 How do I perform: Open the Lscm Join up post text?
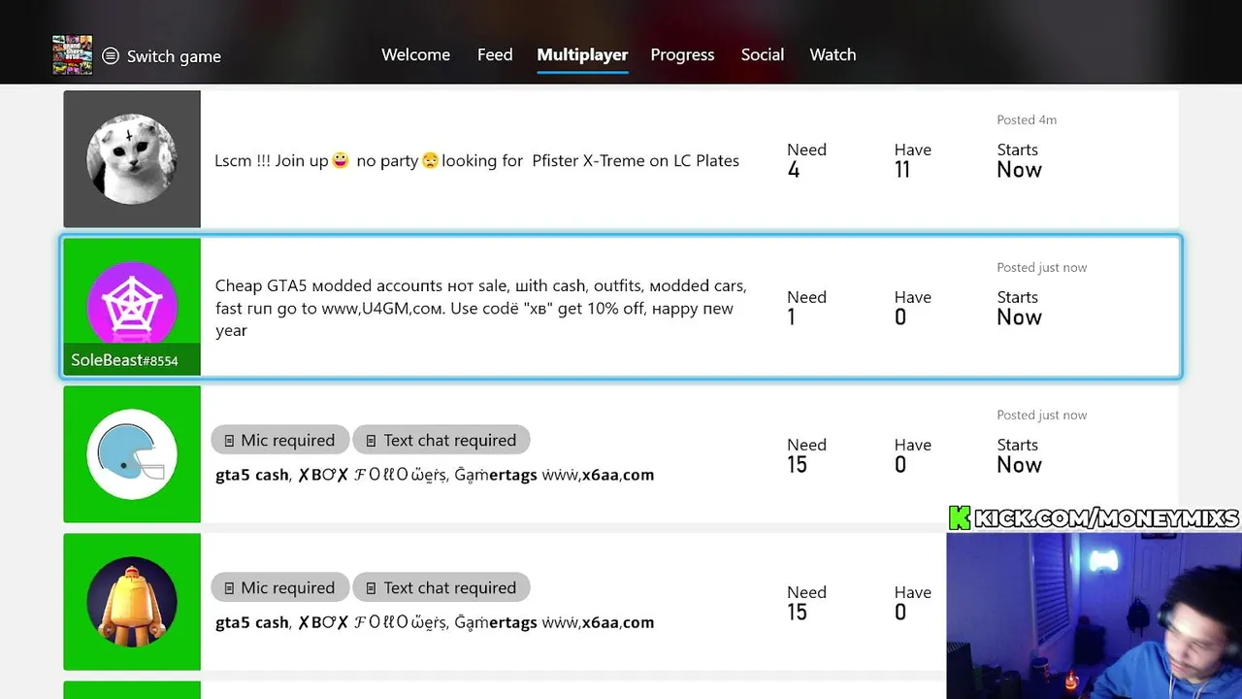(x=476, y=161)
